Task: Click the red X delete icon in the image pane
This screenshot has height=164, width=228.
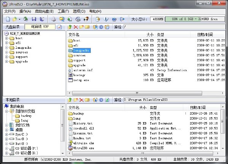Action: 76,27
